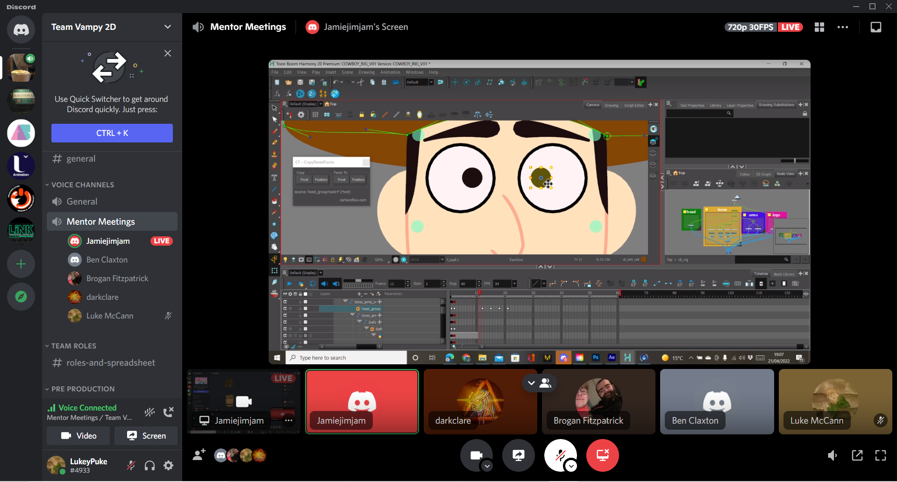Open microphone options dropdown arrow
Screen dimensions: 897x482
coord(571,466)
